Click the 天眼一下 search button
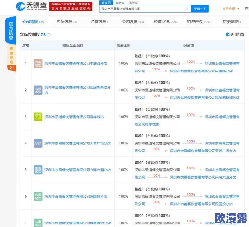The height and width of the screenshot is (227, 249). (200, 9)
